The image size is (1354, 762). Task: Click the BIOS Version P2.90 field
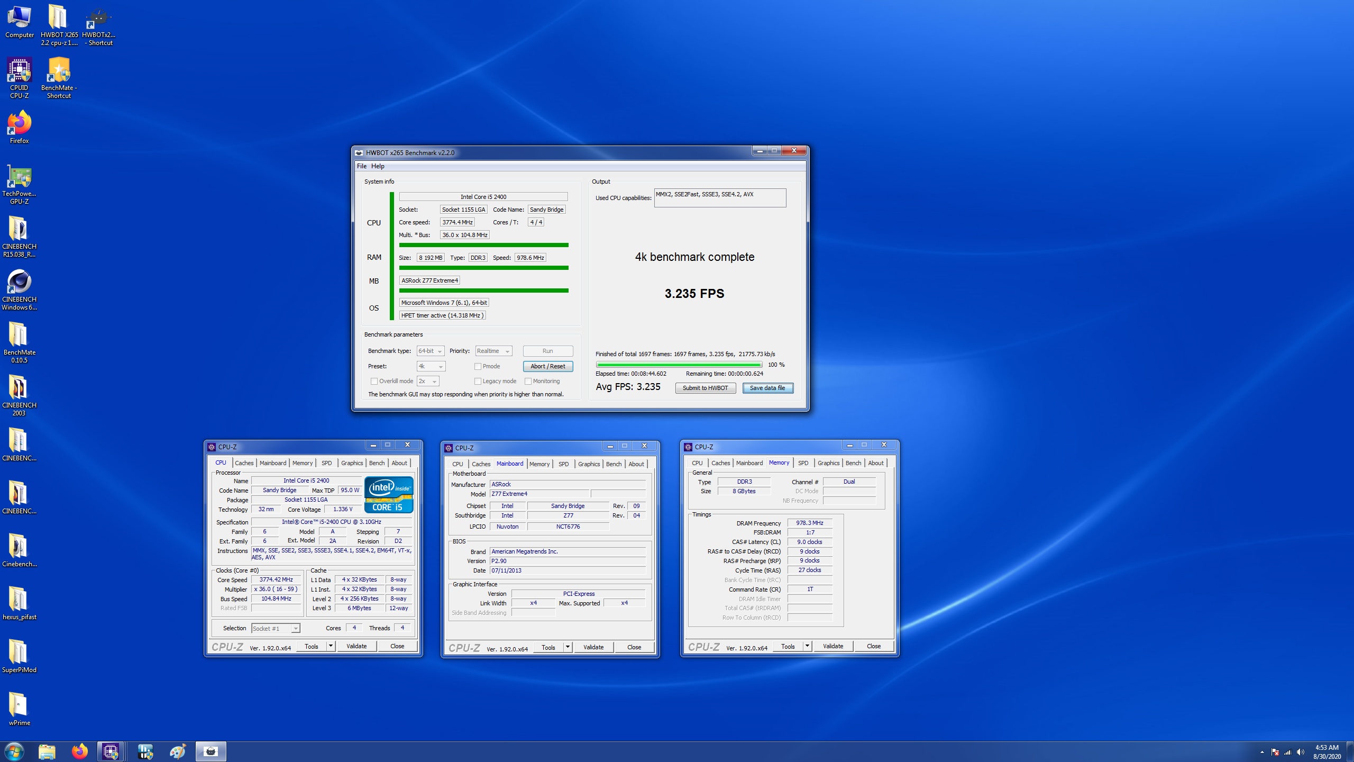(568, 561)
